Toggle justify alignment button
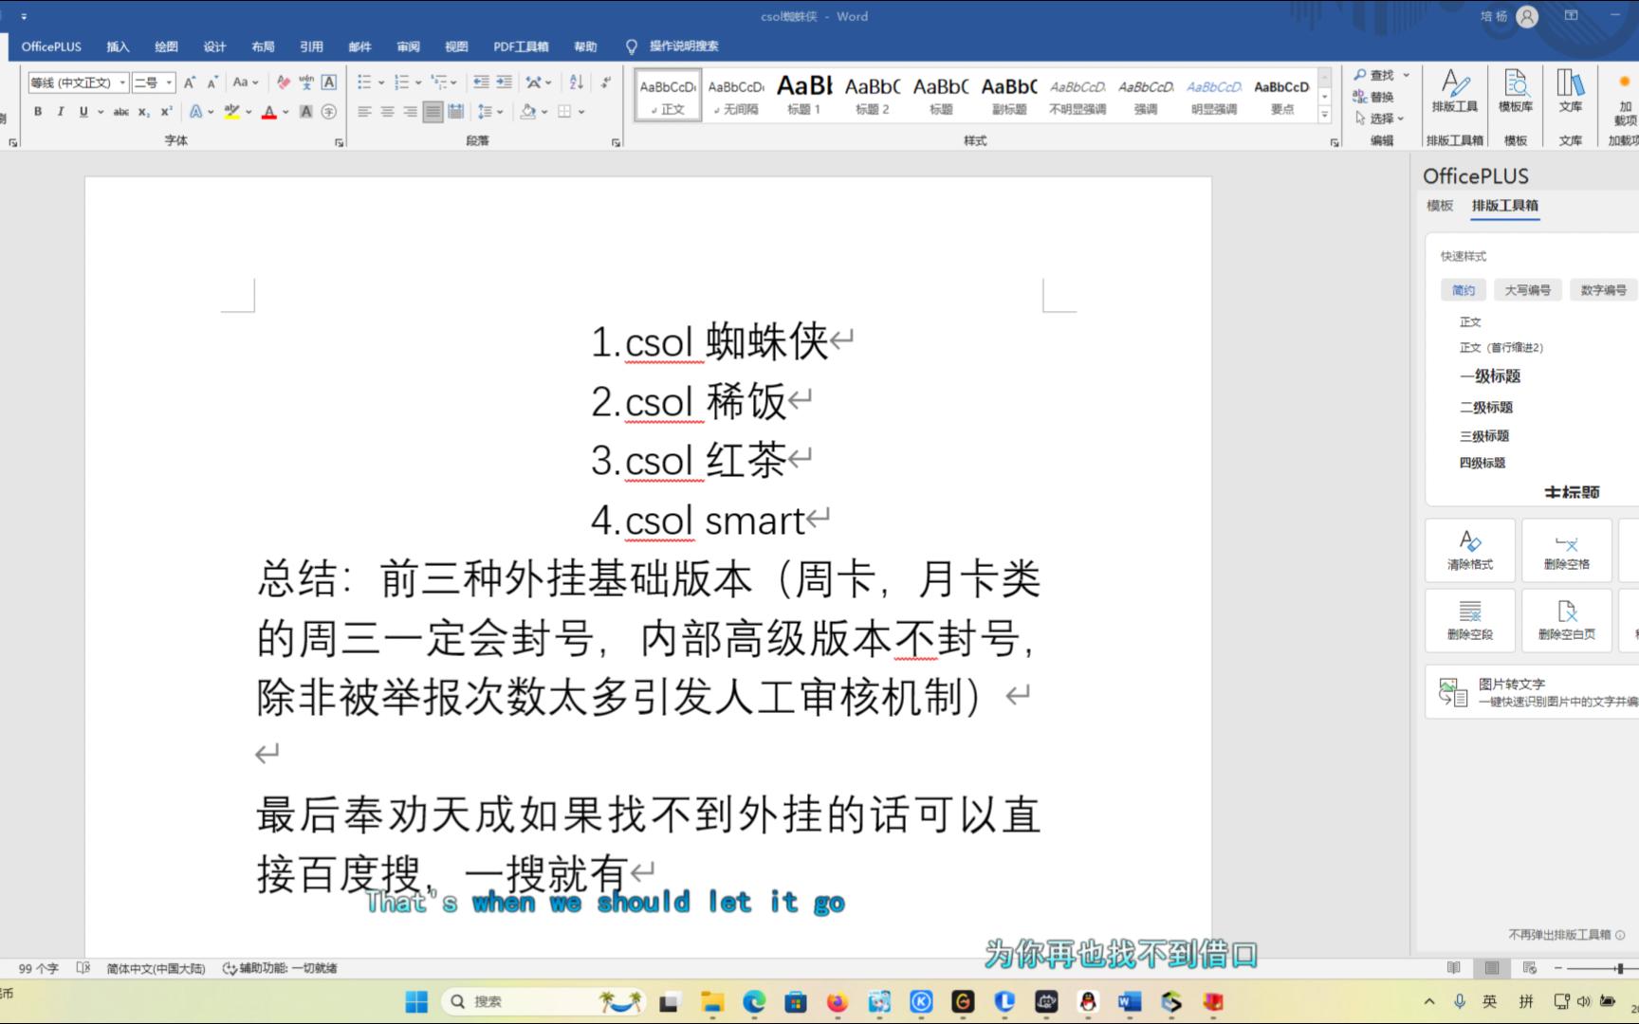The height and width of the screenshot is (1024, 1639). point(433,112)
